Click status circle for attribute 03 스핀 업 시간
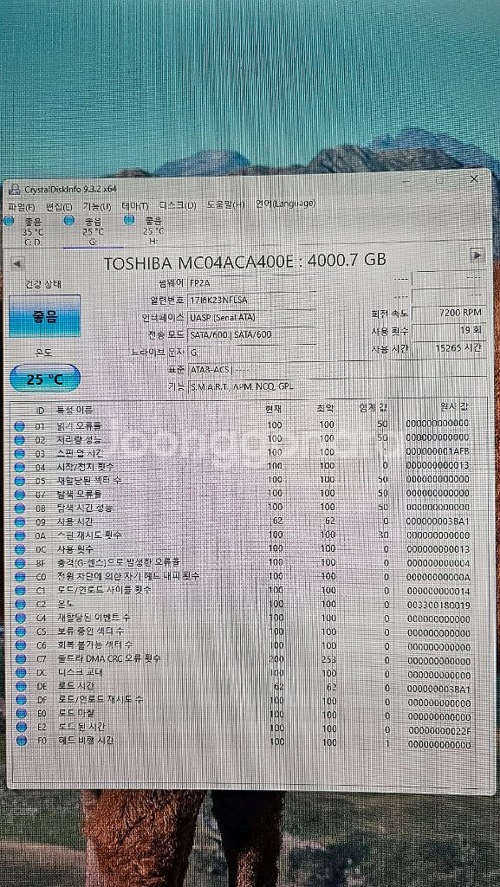500x887 pixels. pos(20,454)
